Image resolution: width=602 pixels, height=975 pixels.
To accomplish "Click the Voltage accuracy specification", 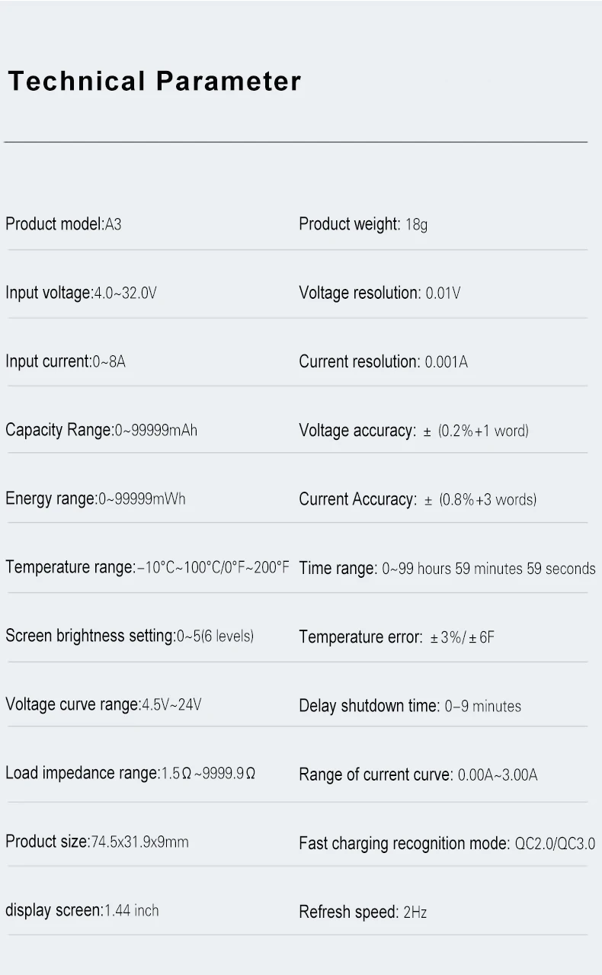I will click(x=413, y=431).
